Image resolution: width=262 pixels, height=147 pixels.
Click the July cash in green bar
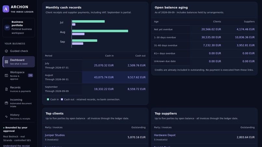pyautogui.click(x=88, y=21)
